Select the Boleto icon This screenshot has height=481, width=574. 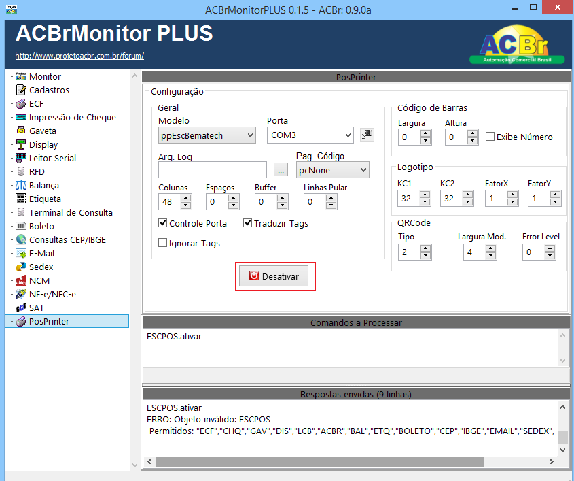[21, 226]
